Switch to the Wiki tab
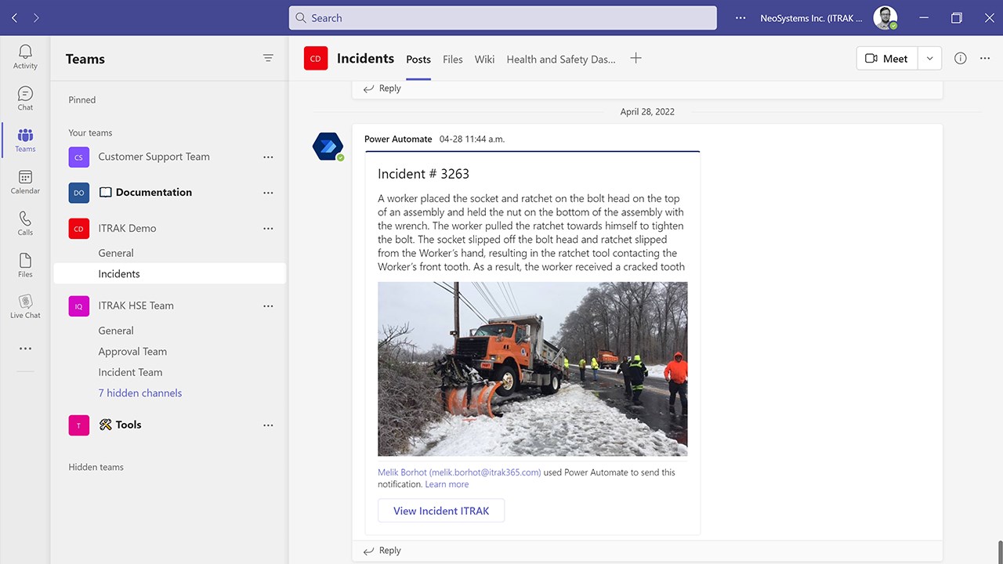 tap(484, 59)
